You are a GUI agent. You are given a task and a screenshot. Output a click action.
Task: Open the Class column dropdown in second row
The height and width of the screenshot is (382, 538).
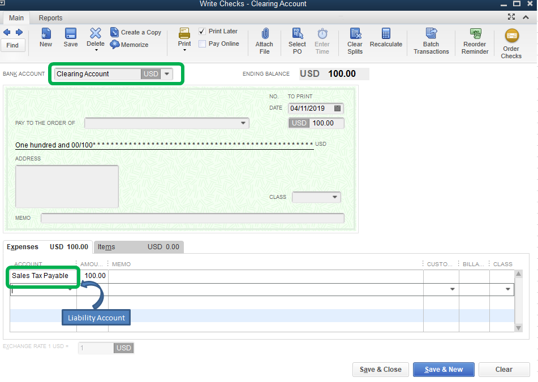click(x=508, y=289)
